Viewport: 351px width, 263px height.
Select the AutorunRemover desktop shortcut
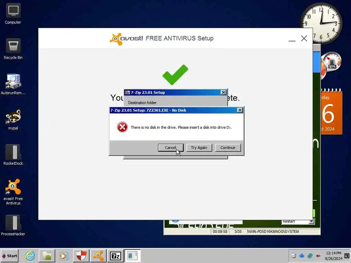13,84
